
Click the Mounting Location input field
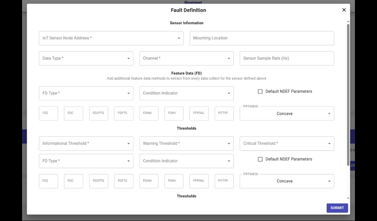click(x=262, y=38)
